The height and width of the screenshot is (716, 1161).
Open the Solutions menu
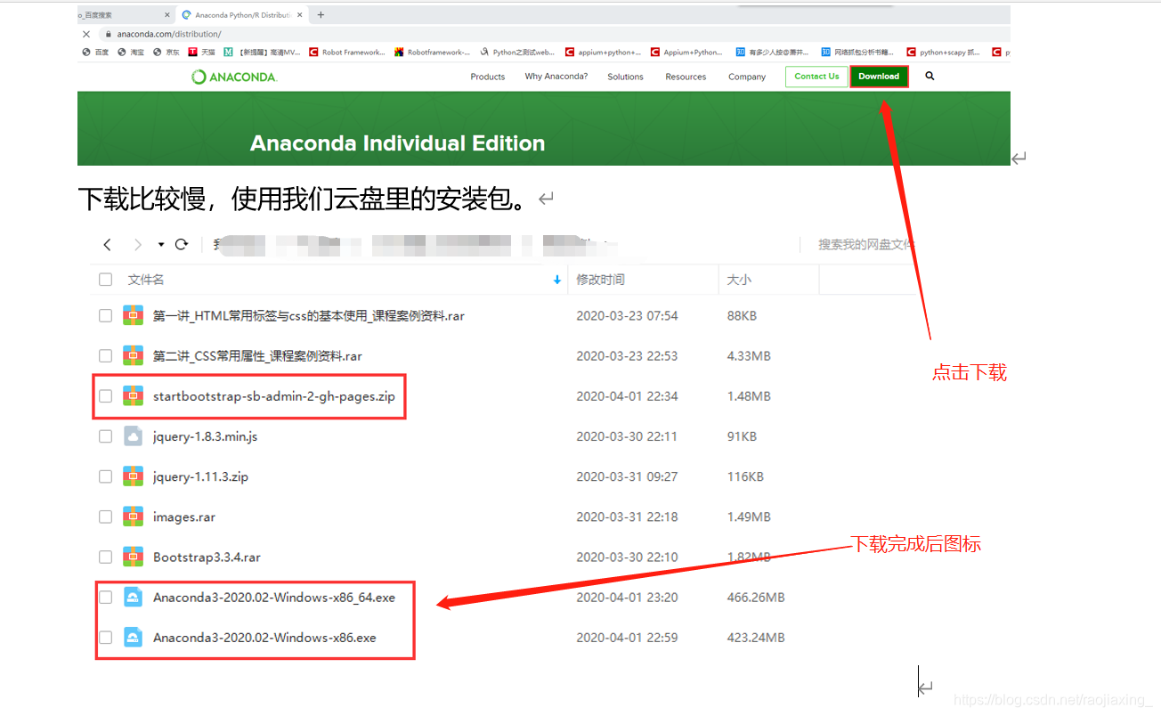point(626,77)
